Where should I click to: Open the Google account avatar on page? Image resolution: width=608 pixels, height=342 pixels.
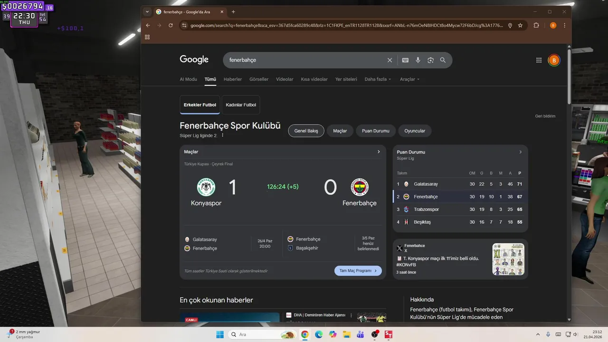click(x=554, y=60)
